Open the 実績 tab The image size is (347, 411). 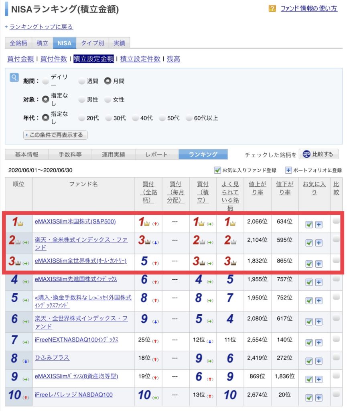point(119,43)
